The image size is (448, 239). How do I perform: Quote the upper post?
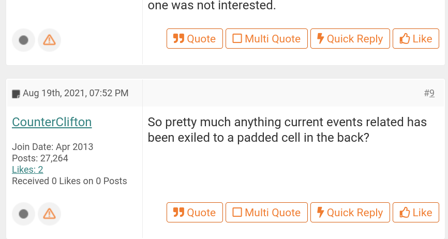(x=195, y=39)
